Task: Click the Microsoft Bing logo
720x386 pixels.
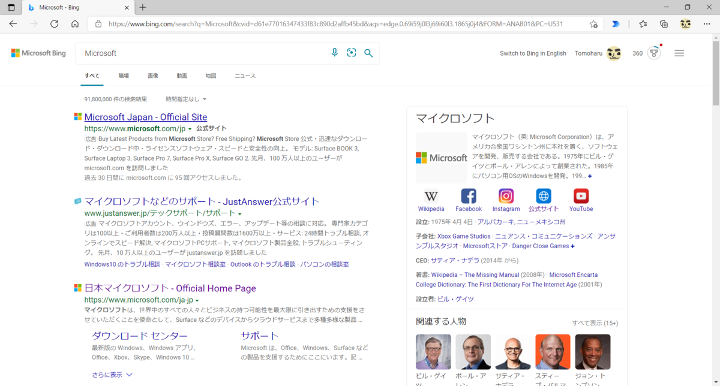Action: (x=38, y=53)
